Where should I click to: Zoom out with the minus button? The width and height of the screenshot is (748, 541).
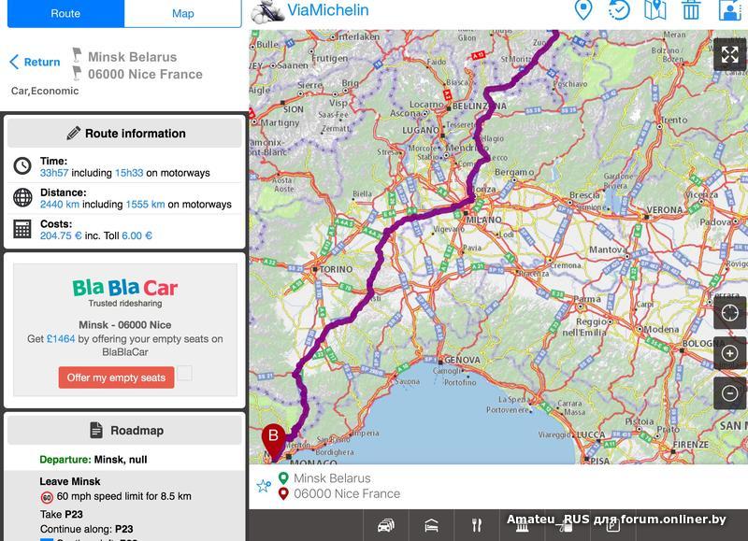[x=729, y=393]
